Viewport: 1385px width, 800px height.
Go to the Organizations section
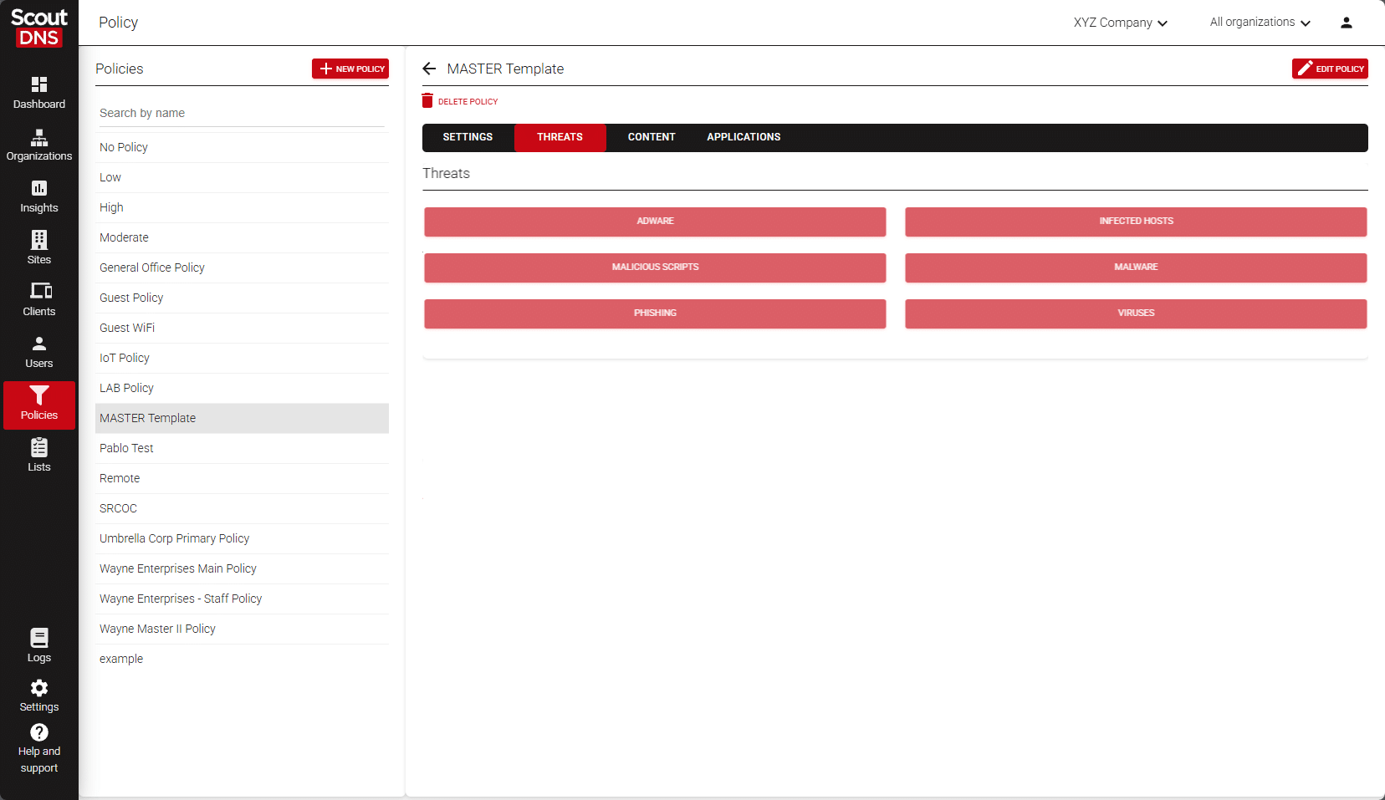click(x=39, y=145)
